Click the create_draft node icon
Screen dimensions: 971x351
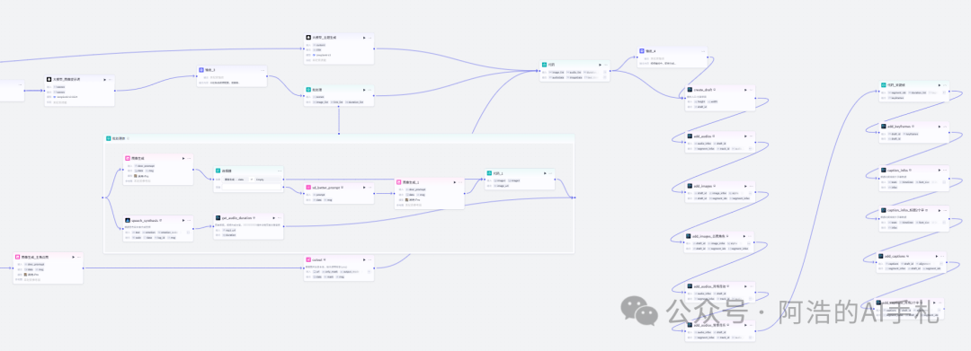click(690, 90)
